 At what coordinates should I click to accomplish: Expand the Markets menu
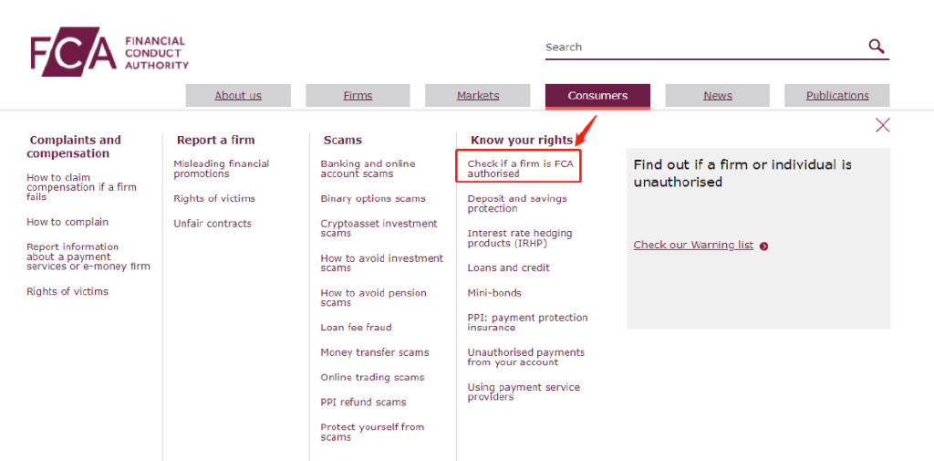[x=478, y=96]
